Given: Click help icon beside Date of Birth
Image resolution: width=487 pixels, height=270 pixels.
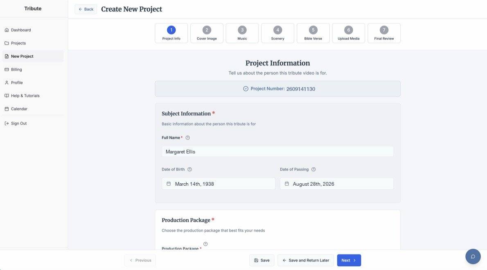Looking at the screenshot, I should (189, 169).
